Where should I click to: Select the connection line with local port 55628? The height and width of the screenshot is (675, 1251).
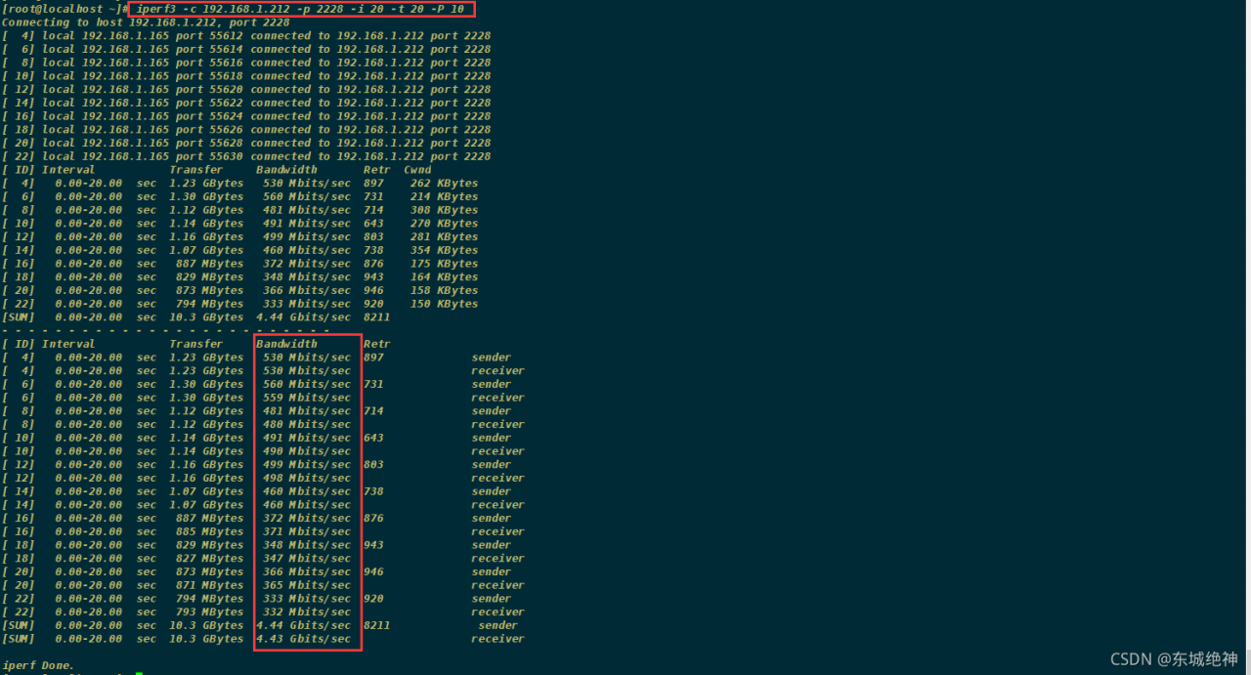(x=246, y=143)
